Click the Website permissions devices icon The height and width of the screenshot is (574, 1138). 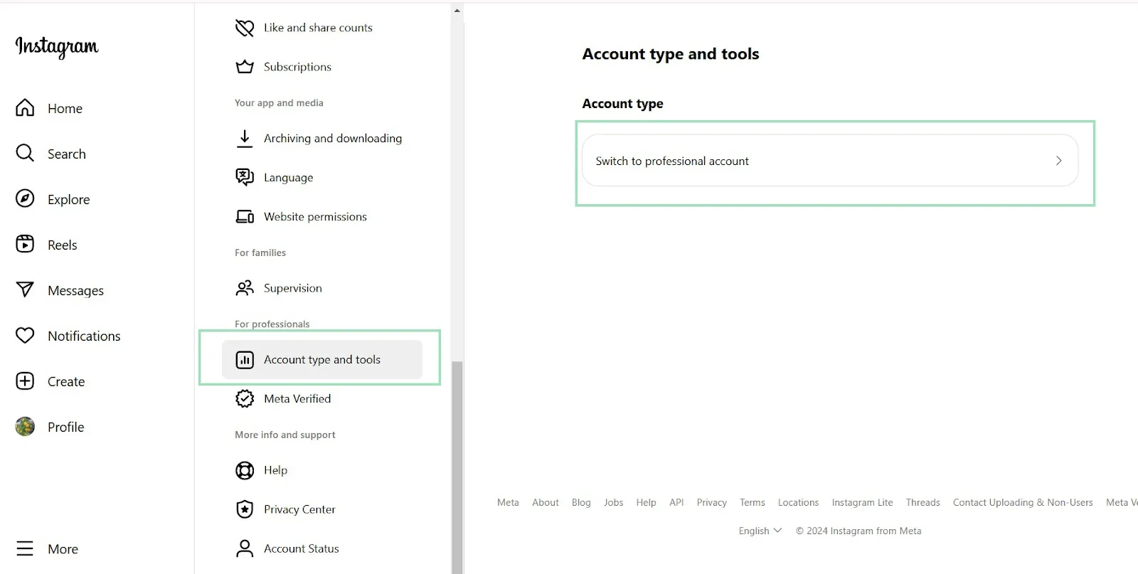click(245, 217)
